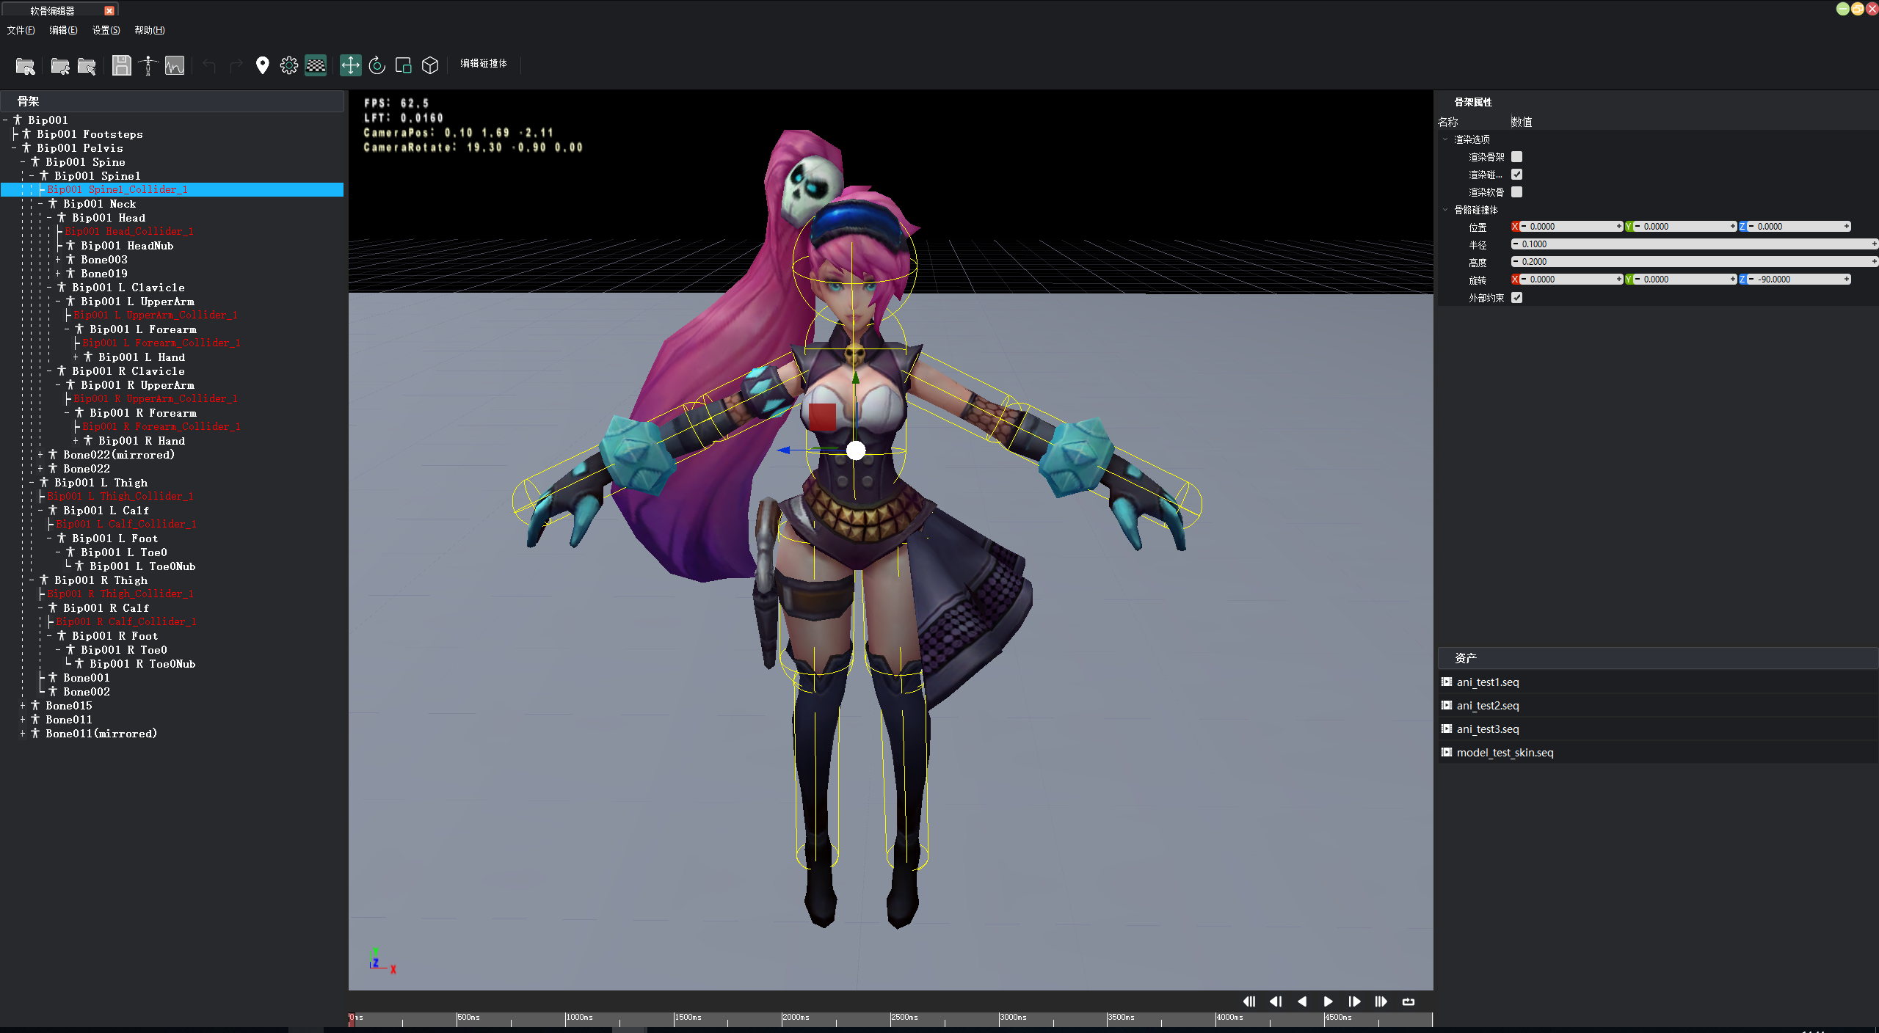Select the move/translate tool icon
Viewport: 1879px width, 1033px height.
351,65
